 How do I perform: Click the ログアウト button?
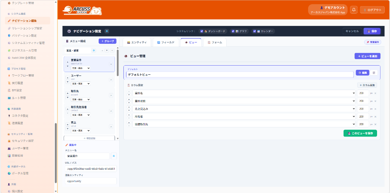tap(372, 10)
